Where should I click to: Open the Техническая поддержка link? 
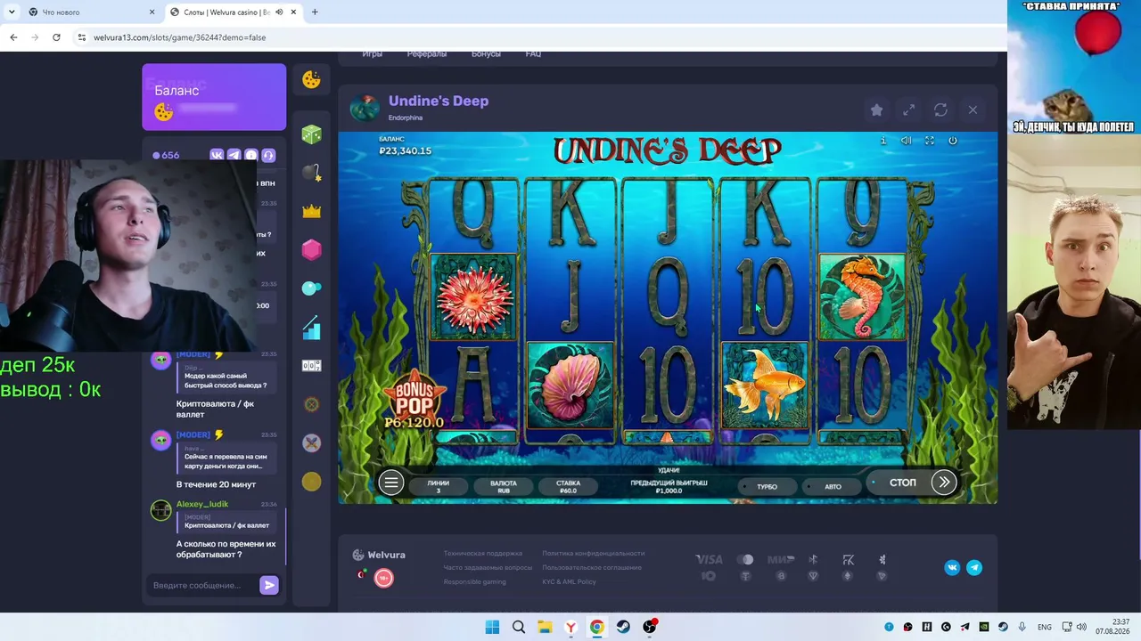(x=483, y=554)
